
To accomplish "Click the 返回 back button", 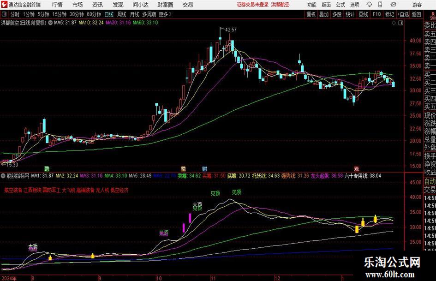I will [416, 14].
